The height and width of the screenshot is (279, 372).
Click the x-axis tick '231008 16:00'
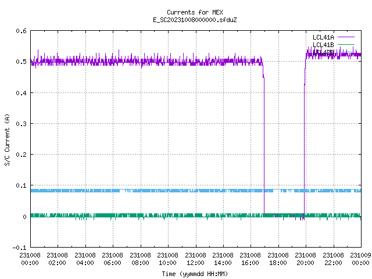coord(250,259)
